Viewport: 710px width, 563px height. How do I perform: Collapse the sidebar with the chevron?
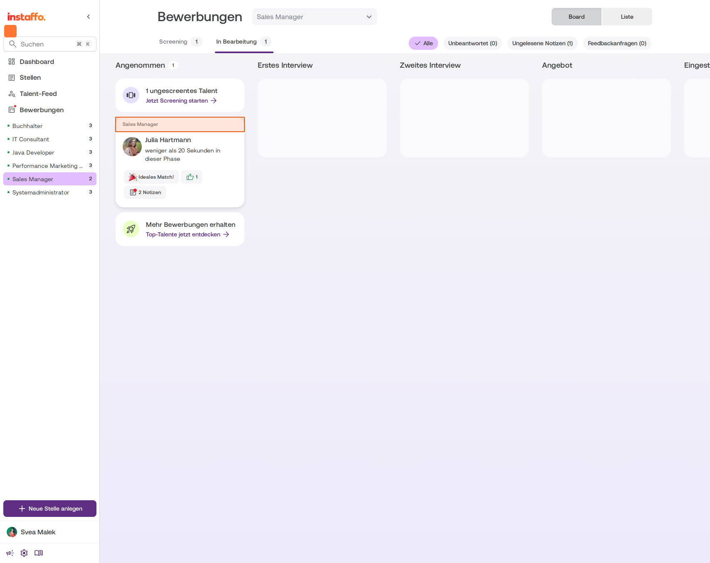click(x=89, y=17)
